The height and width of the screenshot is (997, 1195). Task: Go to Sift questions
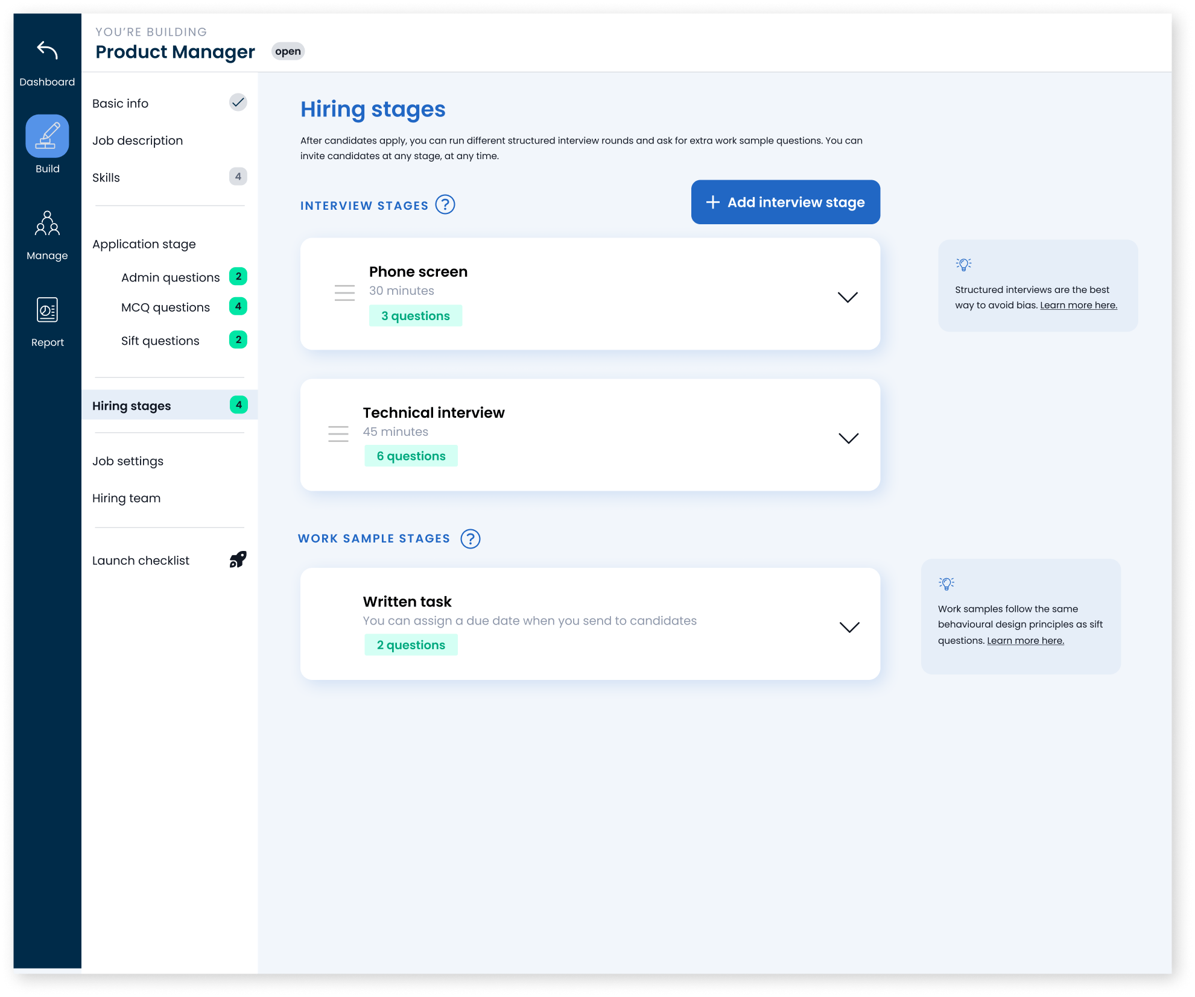[x=160, y=341]
